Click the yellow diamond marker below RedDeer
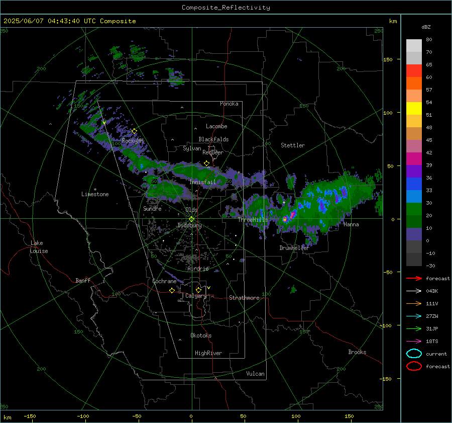The height and width of the screenshot is (423, 452). tap(207, 163)
